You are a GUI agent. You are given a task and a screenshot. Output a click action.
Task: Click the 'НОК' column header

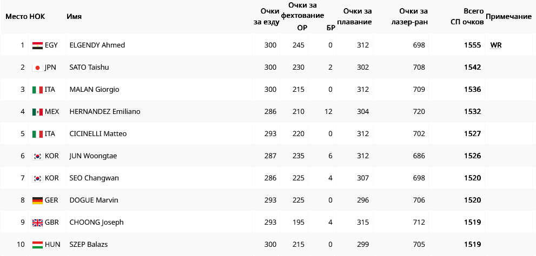tap(37, 16)
